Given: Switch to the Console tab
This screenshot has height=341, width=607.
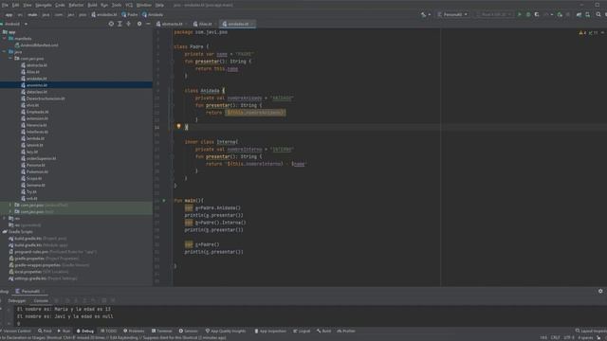Looking at the screenshot, I should tap(41, 300).
